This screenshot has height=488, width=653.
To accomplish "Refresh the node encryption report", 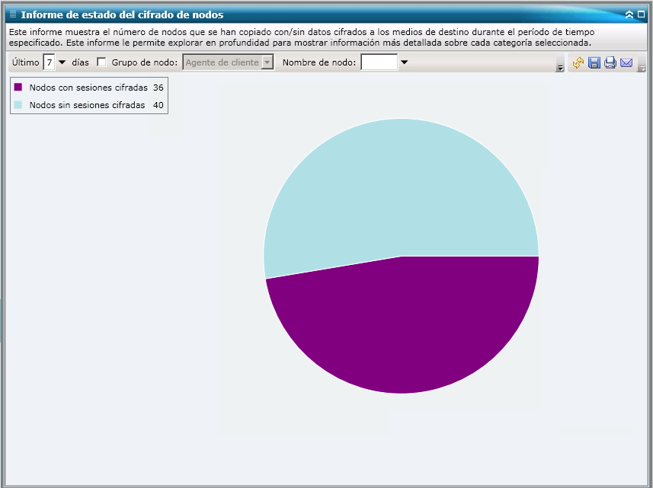I will coord(578,63).
